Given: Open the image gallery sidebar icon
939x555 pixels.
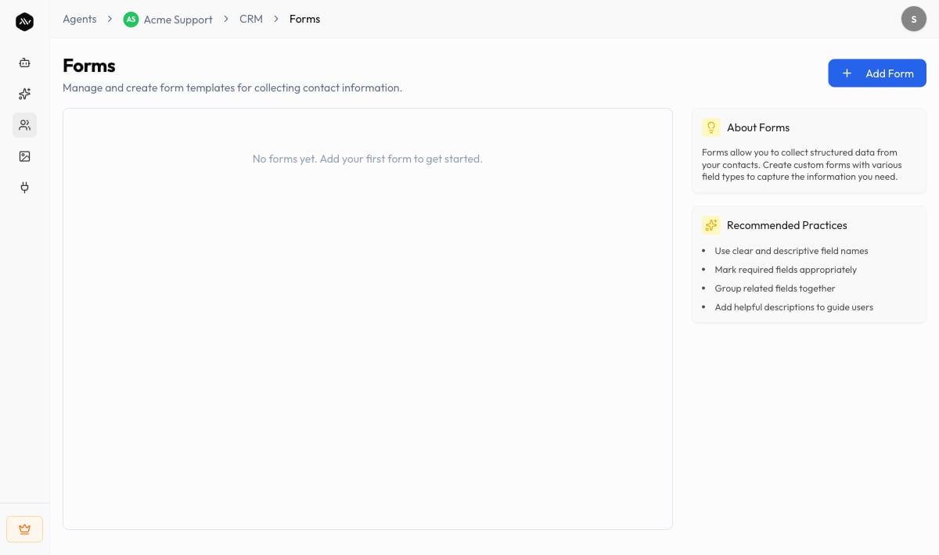Looking at the screenshot, I should tap(24, 156).
